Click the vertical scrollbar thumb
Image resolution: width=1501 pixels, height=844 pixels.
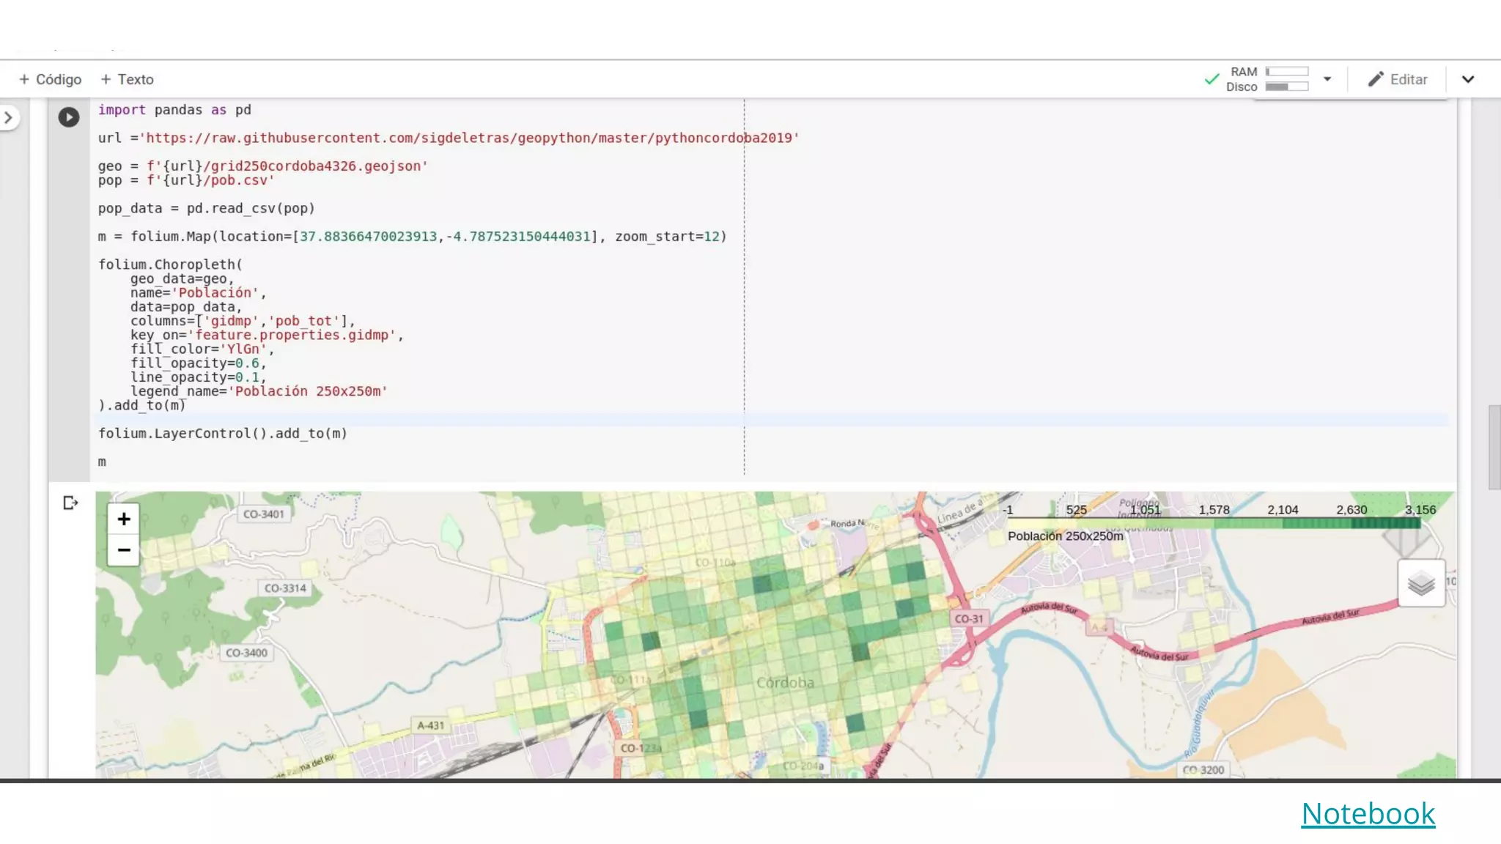1494,447
